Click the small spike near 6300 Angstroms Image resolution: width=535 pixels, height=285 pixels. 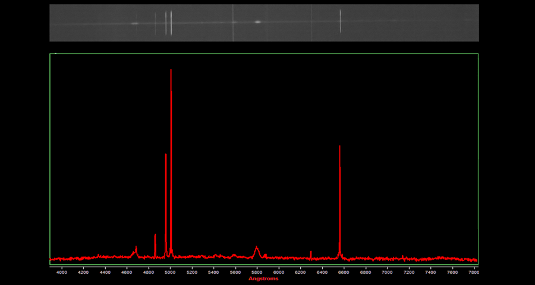click(311, 252)
